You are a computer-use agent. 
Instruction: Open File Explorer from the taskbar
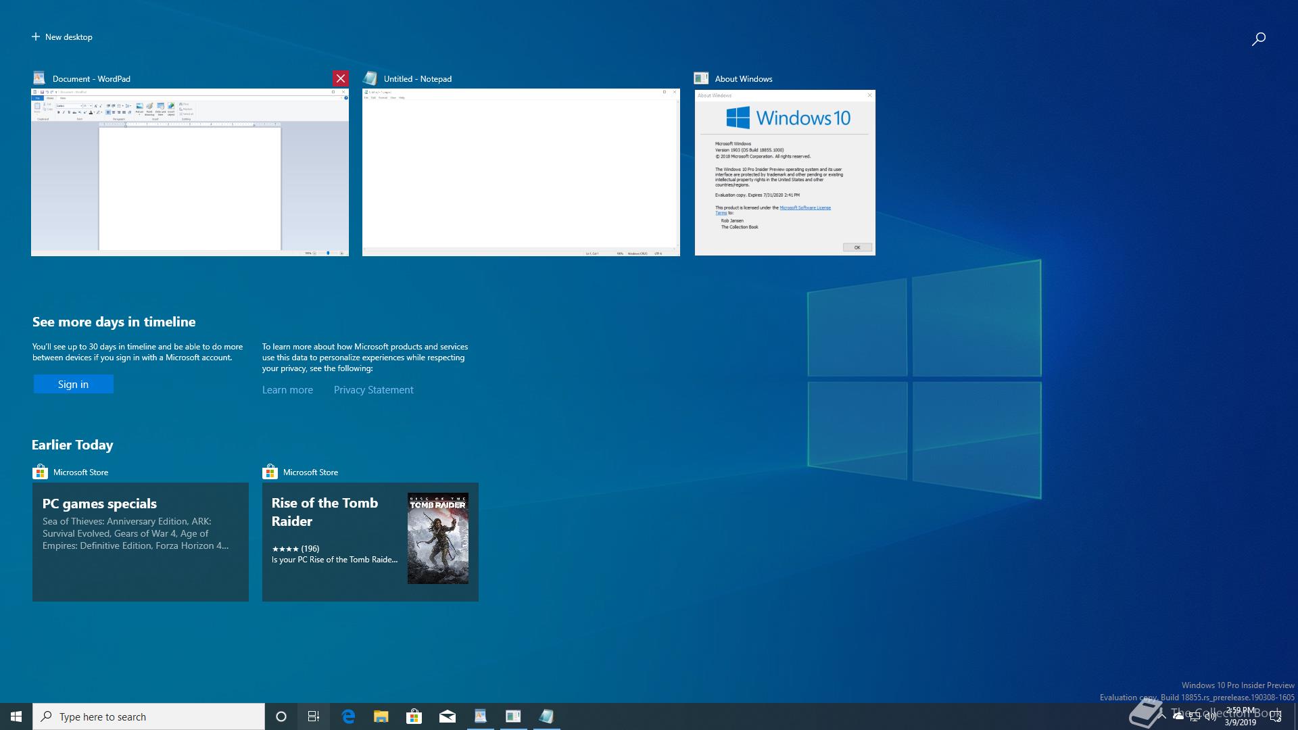click(381, 716)
